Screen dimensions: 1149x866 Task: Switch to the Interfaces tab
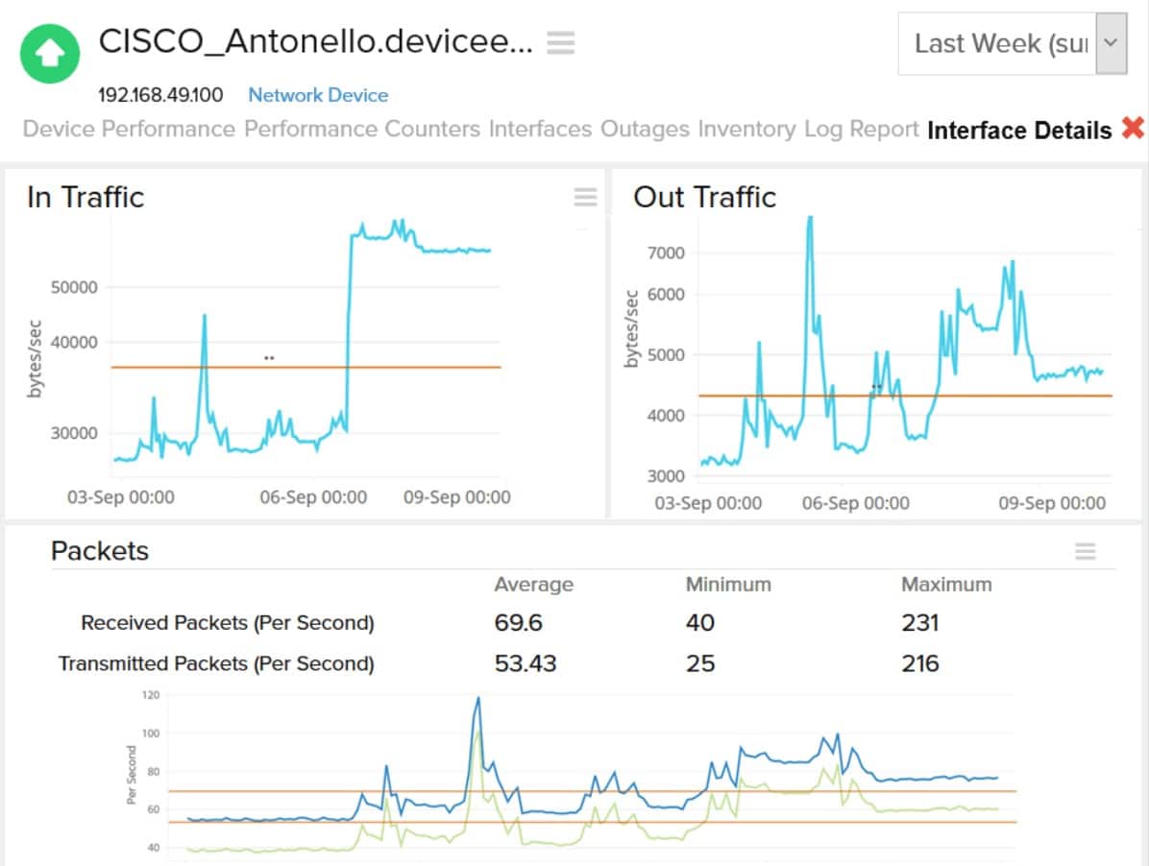540,130
